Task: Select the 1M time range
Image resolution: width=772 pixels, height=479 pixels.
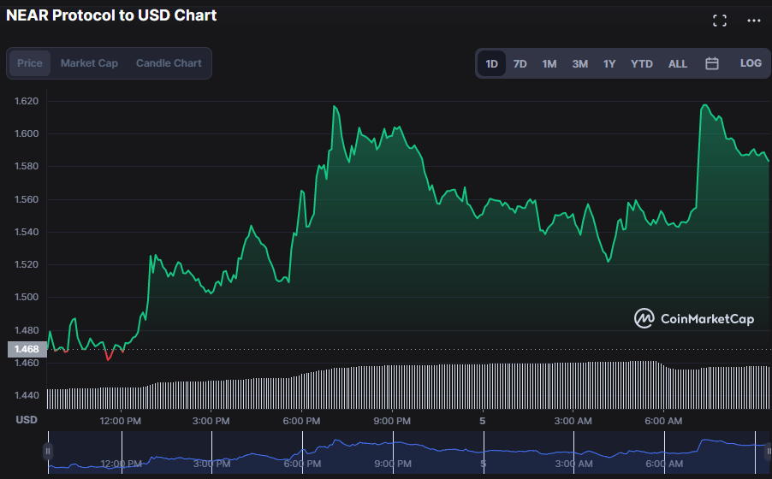Action: [x=549, y=63]
